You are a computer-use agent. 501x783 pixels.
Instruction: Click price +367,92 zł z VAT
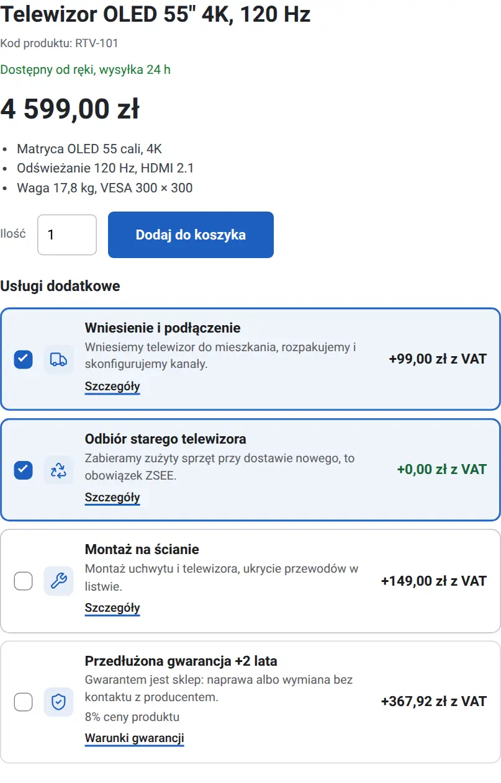click(434, 702)
